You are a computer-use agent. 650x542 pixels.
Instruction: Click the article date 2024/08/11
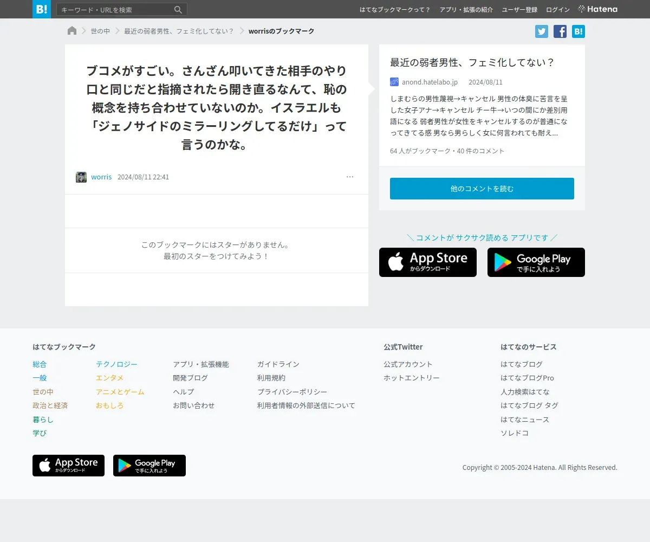click(x=485, y=82)
